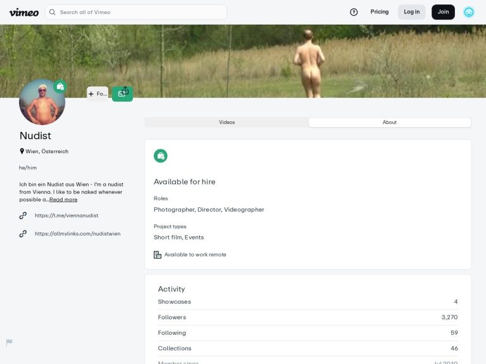Click the green message envelope button
Image resolution: width=486 pixels, height=364 pixels.
click(x=120, y=95)
